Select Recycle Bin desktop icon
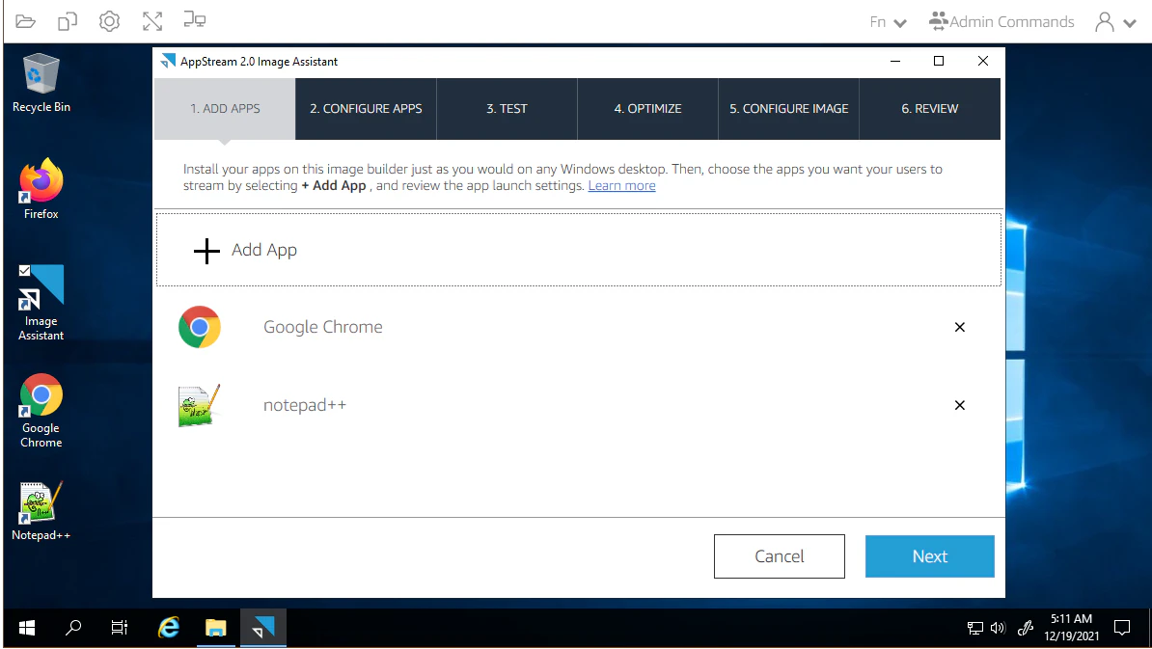This screenshot has width=1152, height=649. (x=41, y=83)
